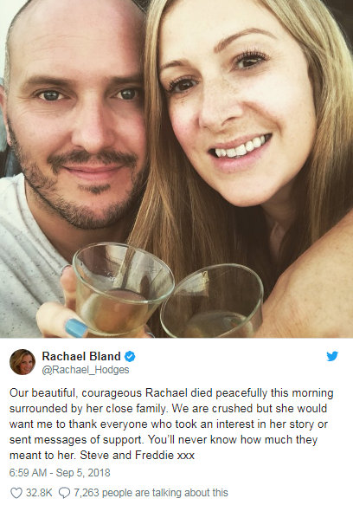Click the Twitter bird logo

tap(332, 356)
